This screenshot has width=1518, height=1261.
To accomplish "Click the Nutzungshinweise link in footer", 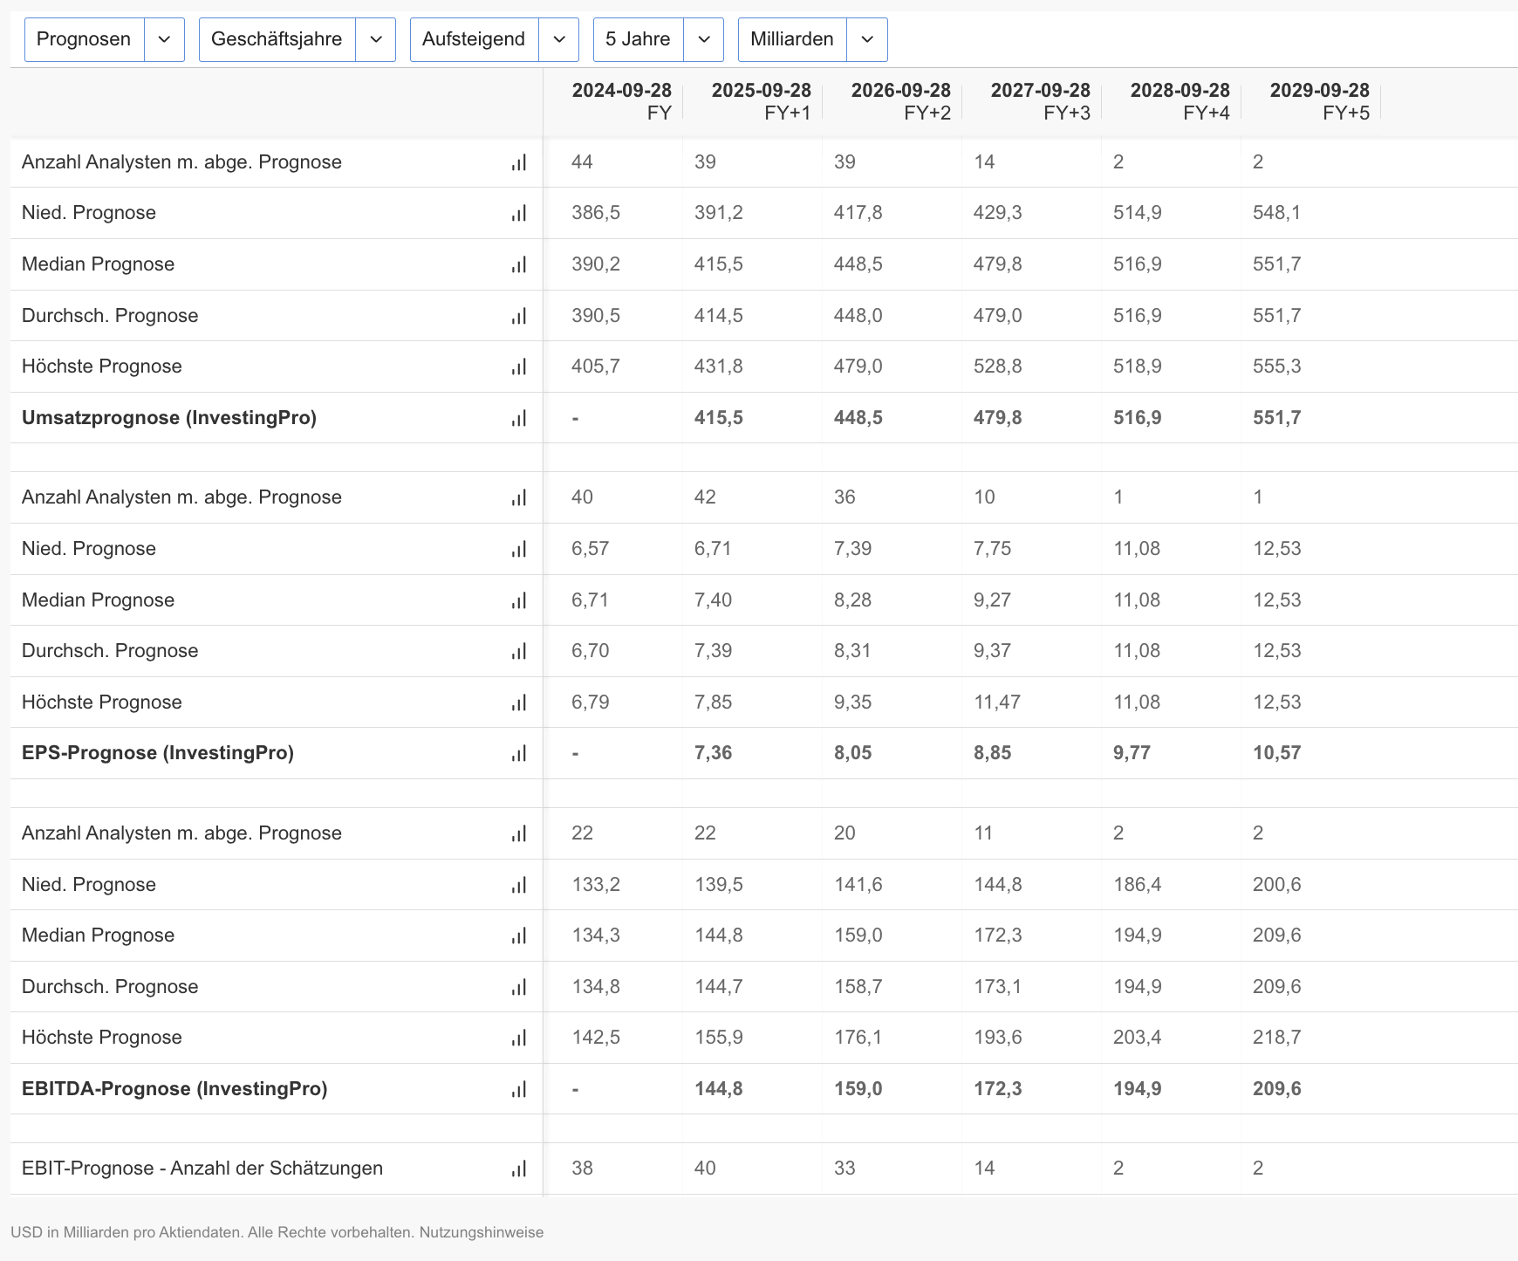I will pyautogui.click(x=482, y=1232).
